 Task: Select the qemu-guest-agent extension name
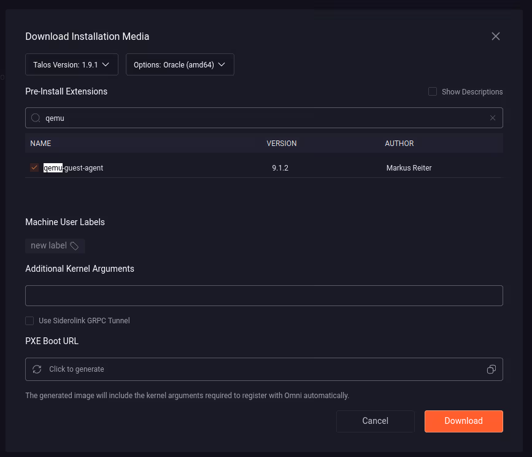74,167
